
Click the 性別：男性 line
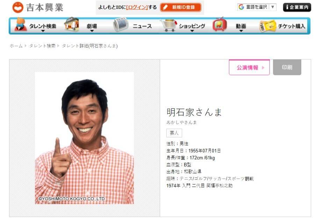click(x=177, y=144)
